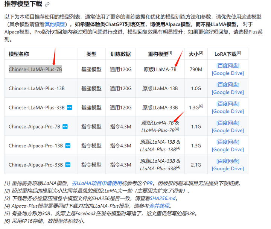Click the LoRA下载 column header
The width and height of the screenshot is (271, 229).
[228, 54]
